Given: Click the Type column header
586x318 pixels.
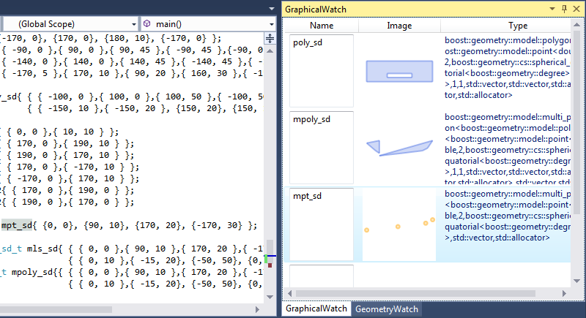Looking at the screenshot, I should [x=518, y=26].
